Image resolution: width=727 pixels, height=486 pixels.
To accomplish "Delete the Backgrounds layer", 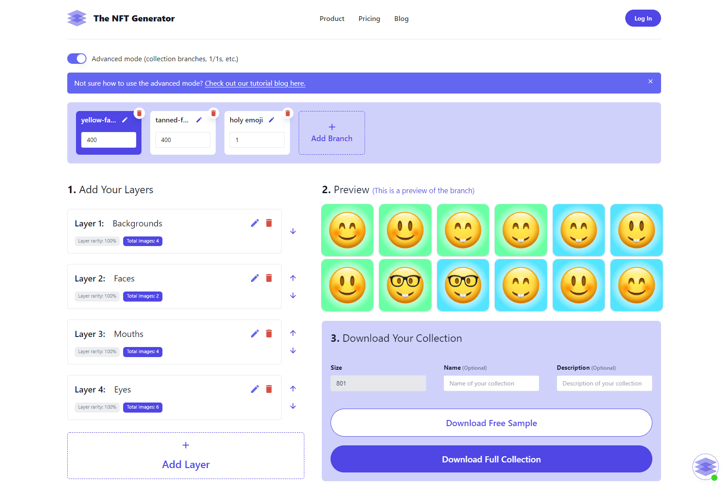I will coord(269,223).
